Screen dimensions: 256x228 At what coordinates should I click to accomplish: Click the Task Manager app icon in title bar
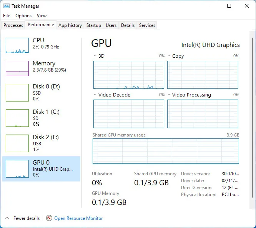pyautogui.click(x=6, y=6)
